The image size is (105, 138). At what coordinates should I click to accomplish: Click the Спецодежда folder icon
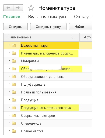(x=14, y=123)
